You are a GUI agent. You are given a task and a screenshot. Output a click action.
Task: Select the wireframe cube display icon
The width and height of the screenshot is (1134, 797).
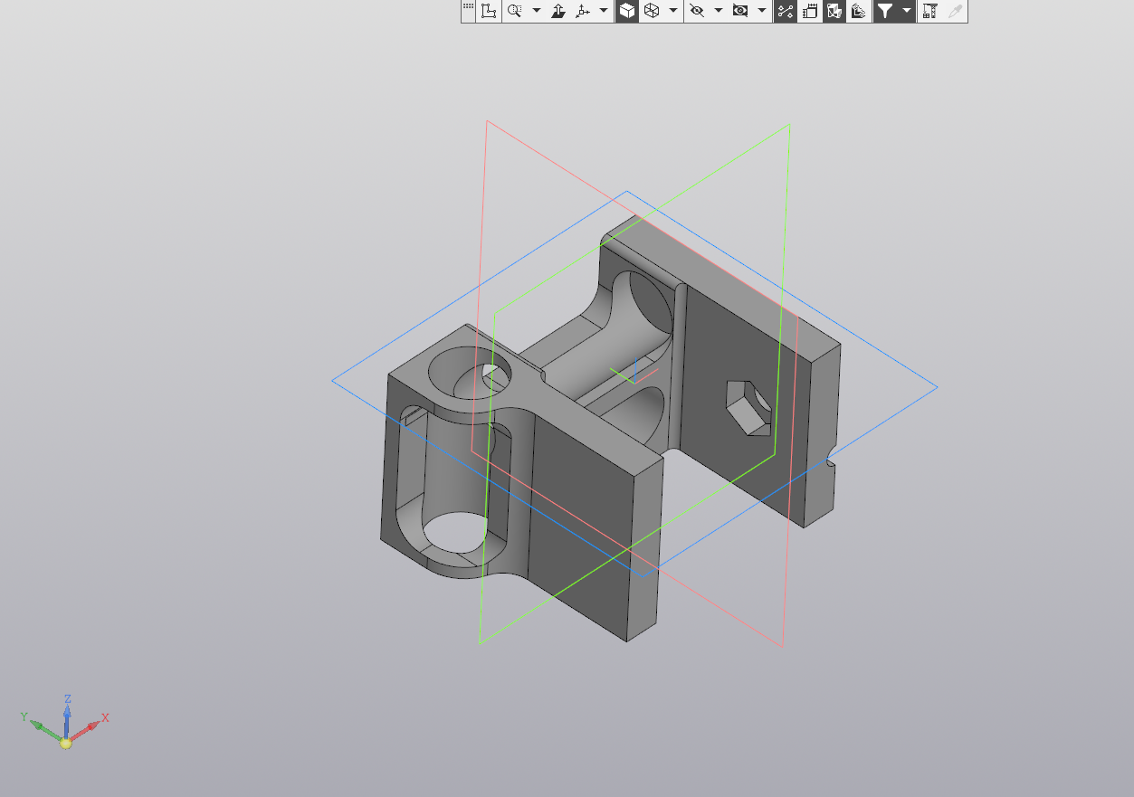[x=651, y=11]
